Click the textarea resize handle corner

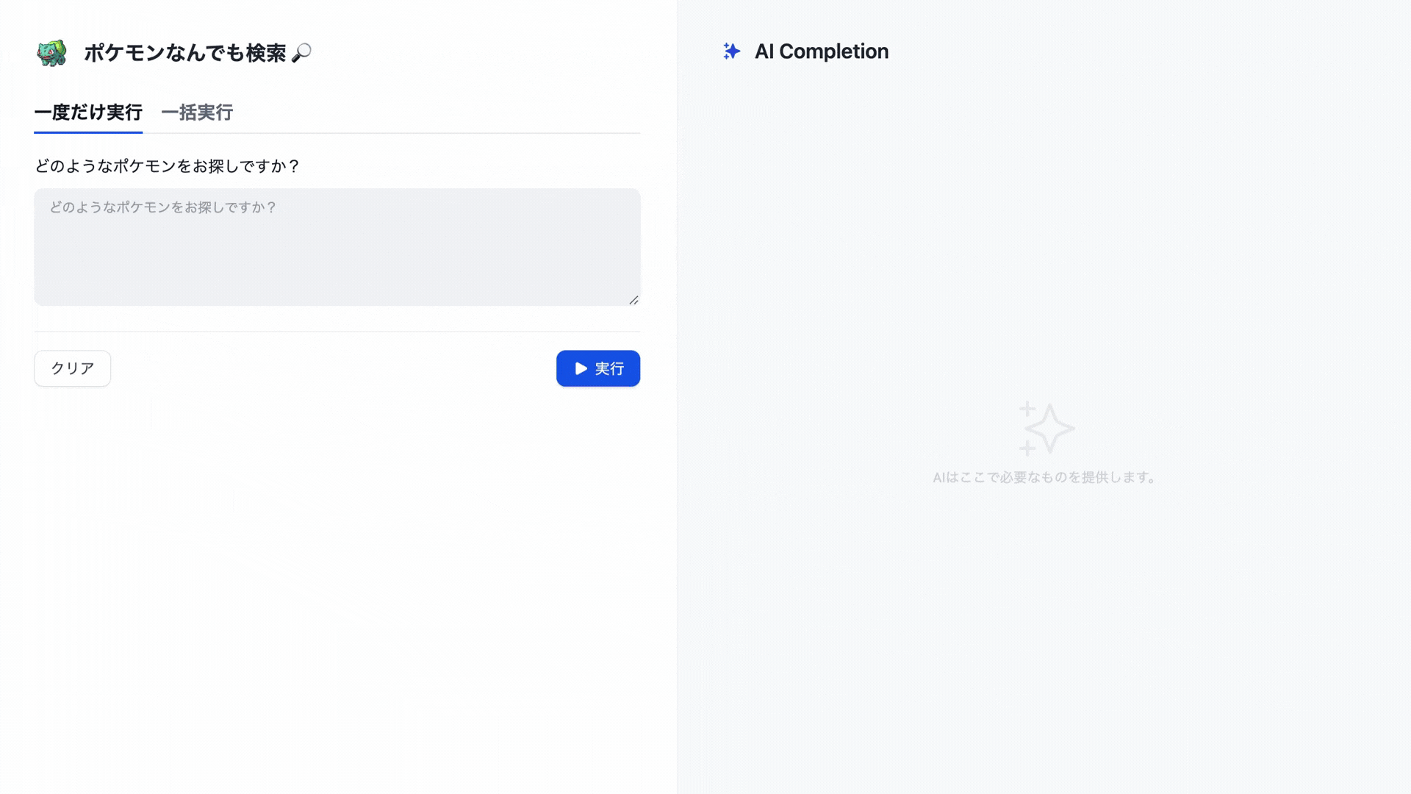(x=633, y=299)
